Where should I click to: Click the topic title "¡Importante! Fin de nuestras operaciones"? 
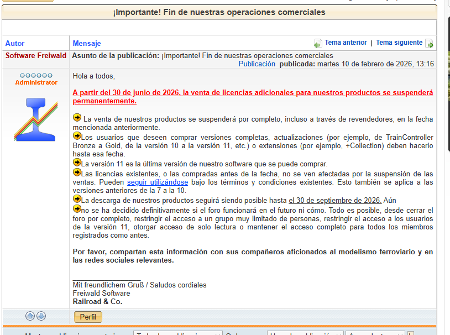click(x=219, y=12)
